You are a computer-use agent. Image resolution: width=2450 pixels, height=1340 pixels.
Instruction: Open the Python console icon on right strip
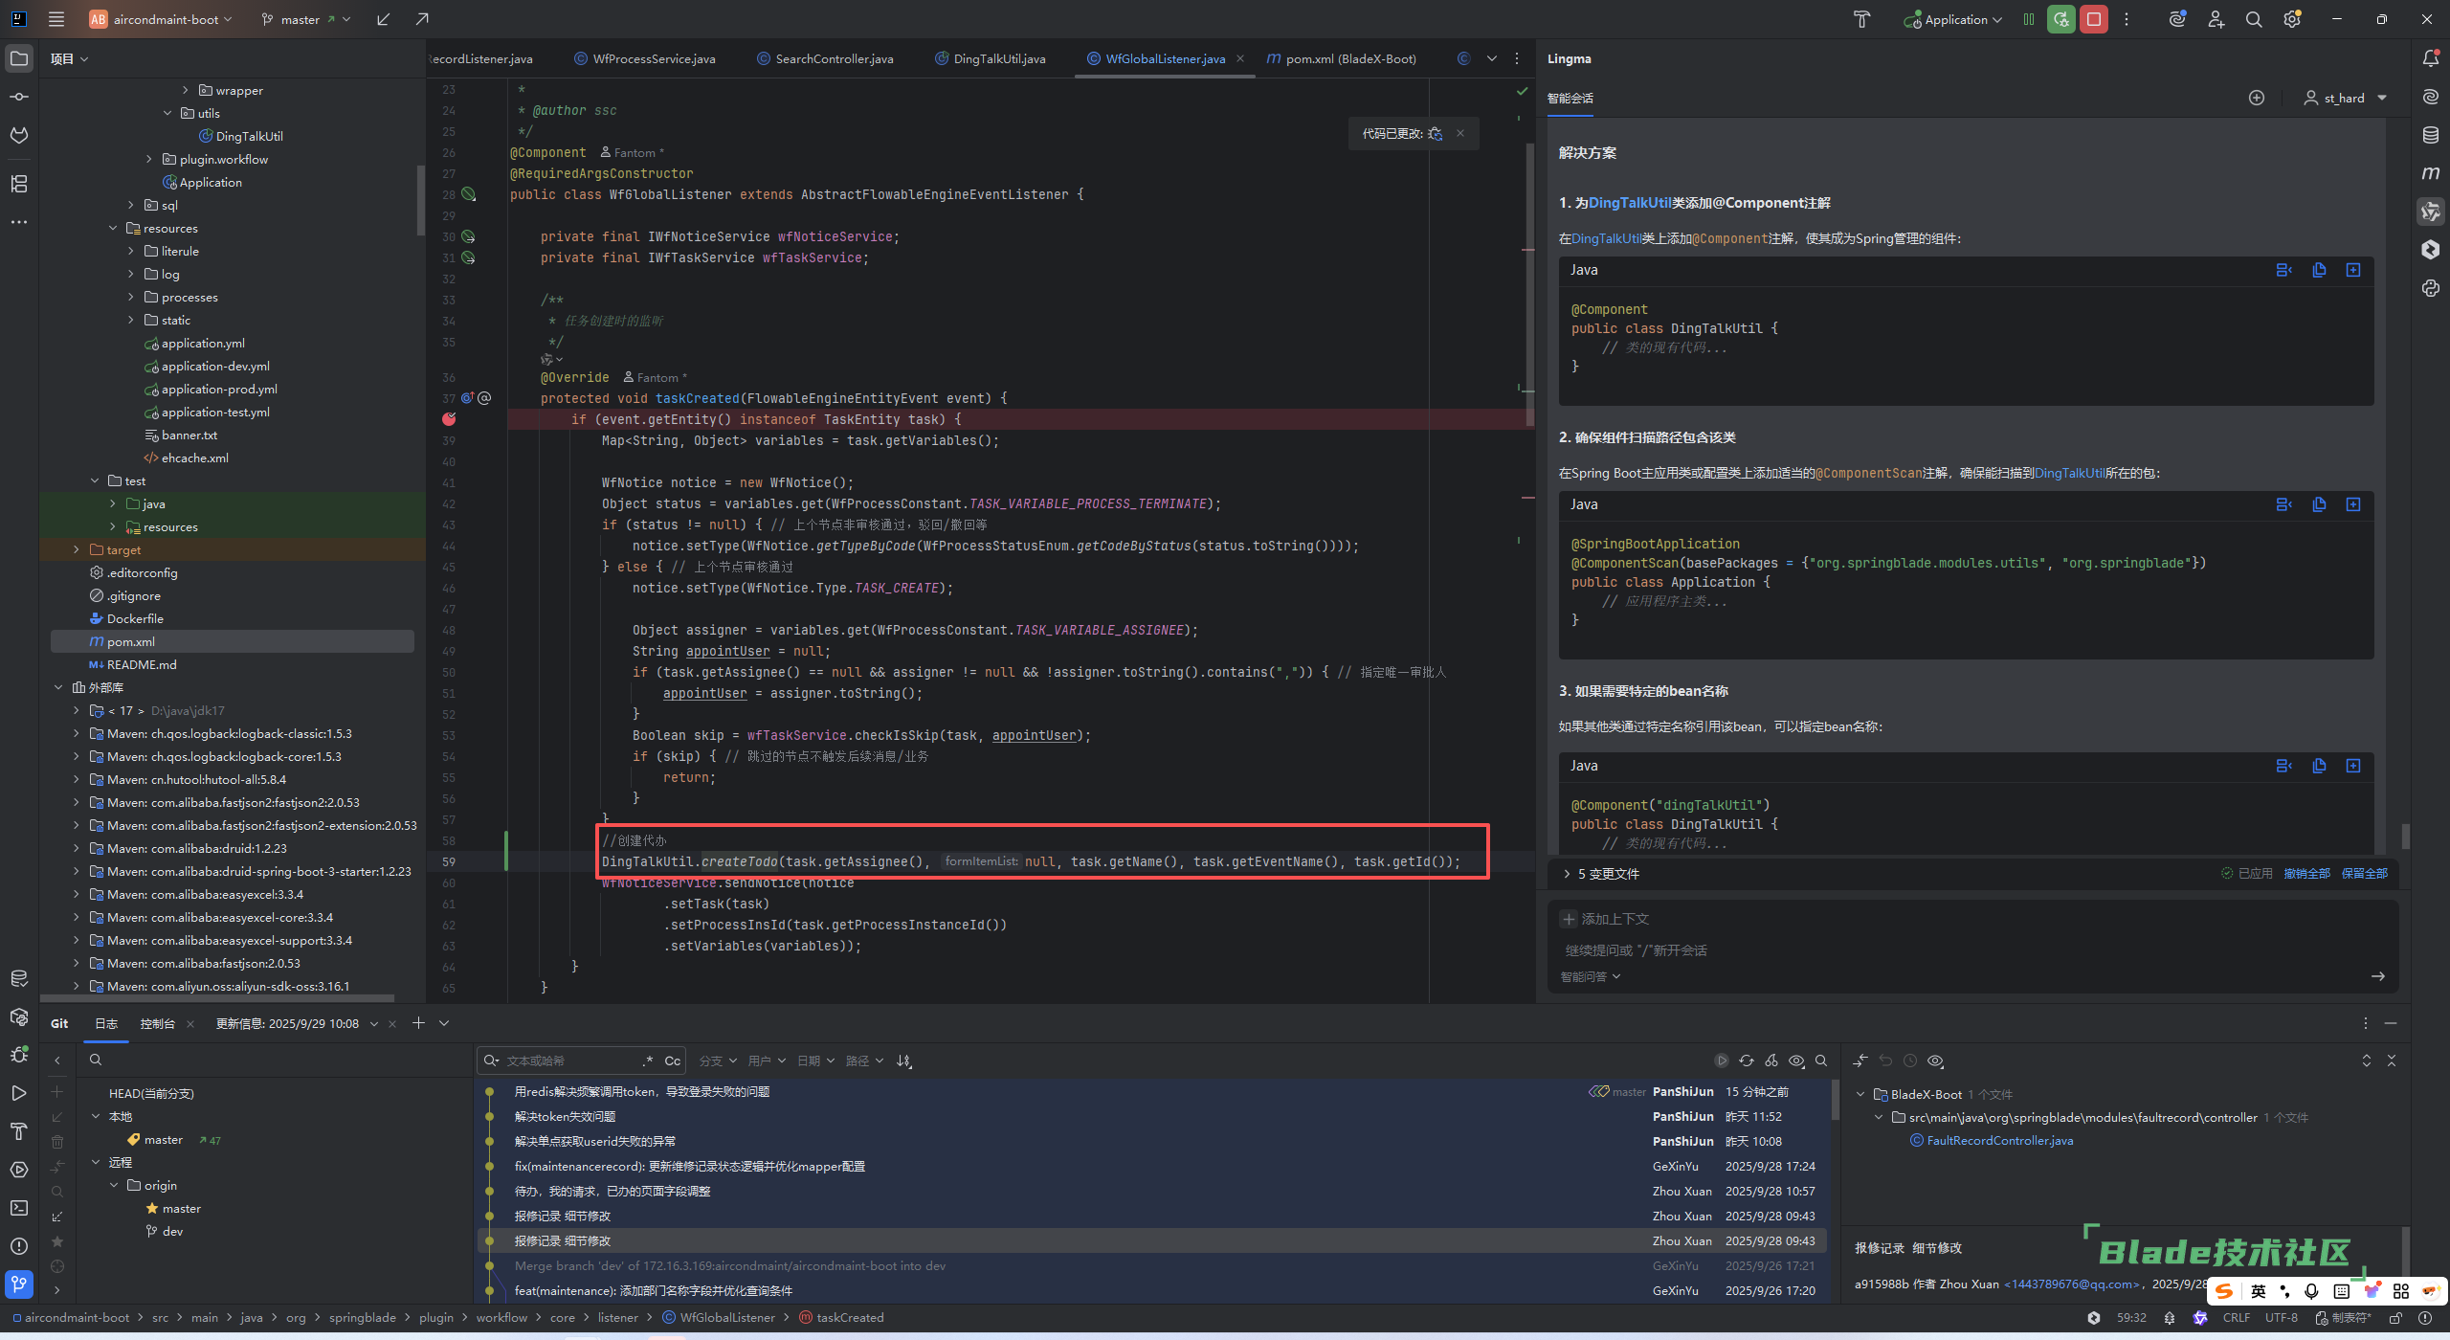point(2430,288)
